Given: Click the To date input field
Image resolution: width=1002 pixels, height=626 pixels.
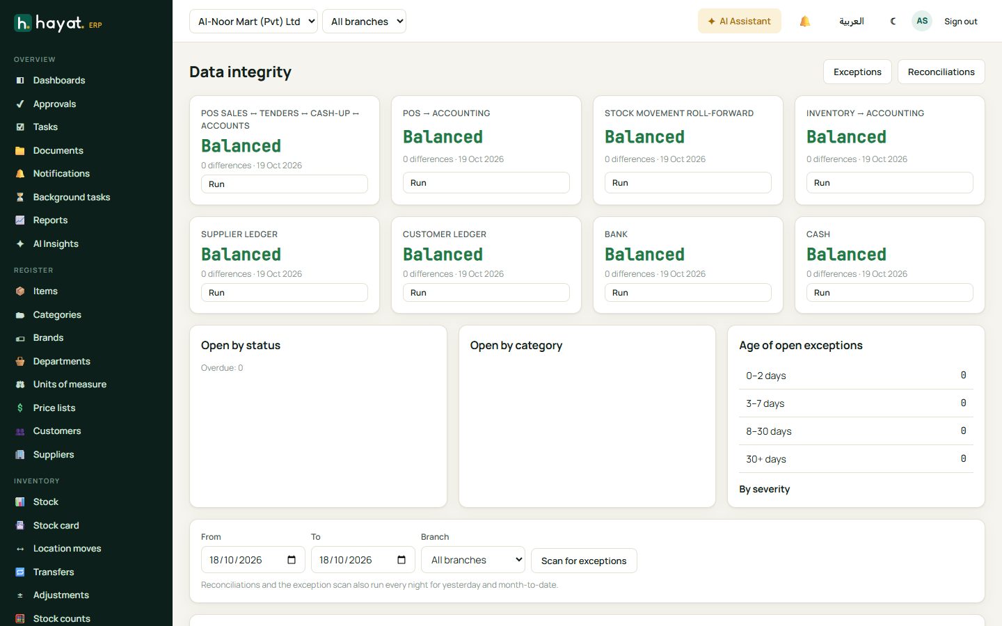Looking at the screenshot, I should [363, 560].
